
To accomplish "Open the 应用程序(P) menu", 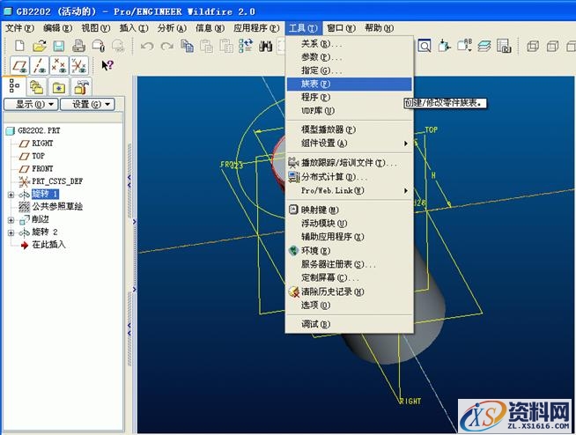I will tap(256, 28).
